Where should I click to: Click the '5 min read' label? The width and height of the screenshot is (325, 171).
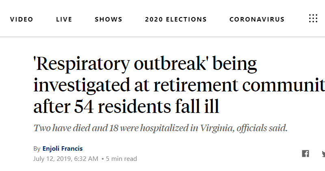[x=121, y=158]
